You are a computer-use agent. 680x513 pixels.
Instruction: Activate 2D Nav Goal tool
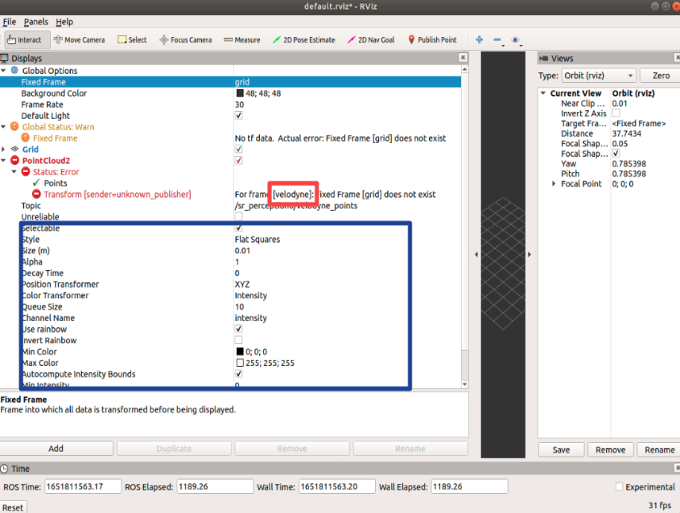click(x=371, y=40)
